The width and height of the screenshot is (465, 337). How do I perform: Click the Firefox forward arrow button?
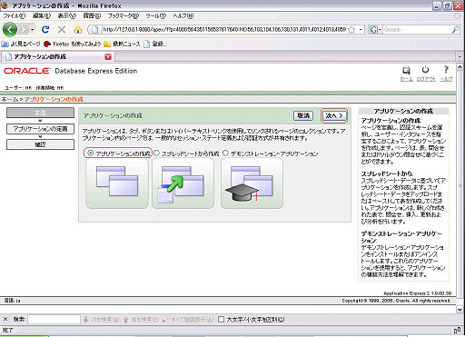coord(24,30)
